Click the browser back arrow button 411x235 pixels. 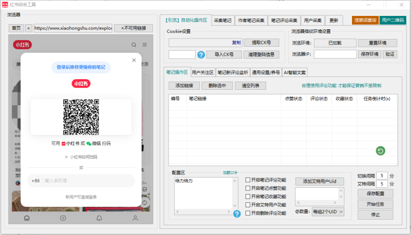(x=29, y=28)
